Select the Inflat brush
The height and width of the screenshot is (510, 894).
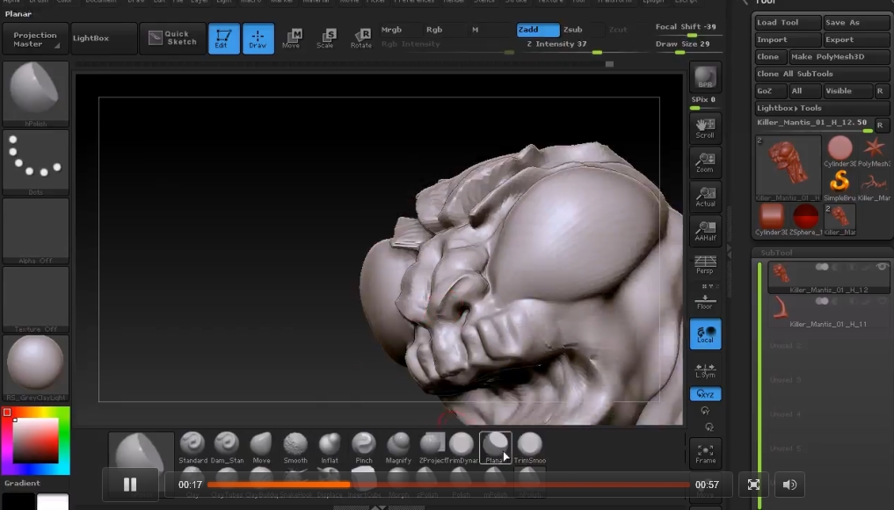point(330,448)
